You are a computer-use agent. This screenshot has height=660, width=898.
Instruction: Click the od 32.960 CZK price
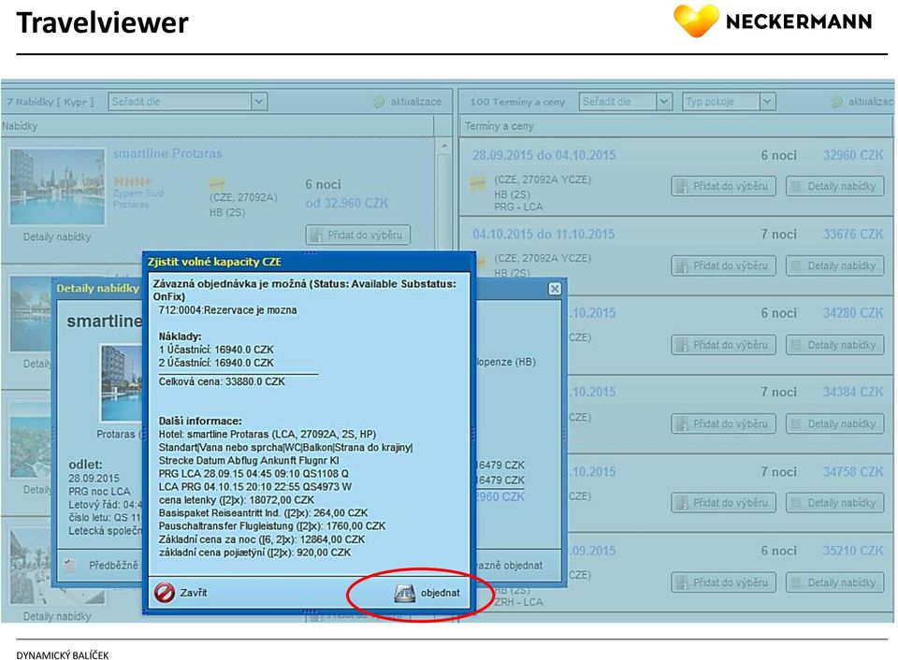[x=346, y=203]
